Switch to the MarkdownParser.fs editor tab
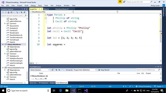This screenshot has height=93, width=166. [62, 9]
